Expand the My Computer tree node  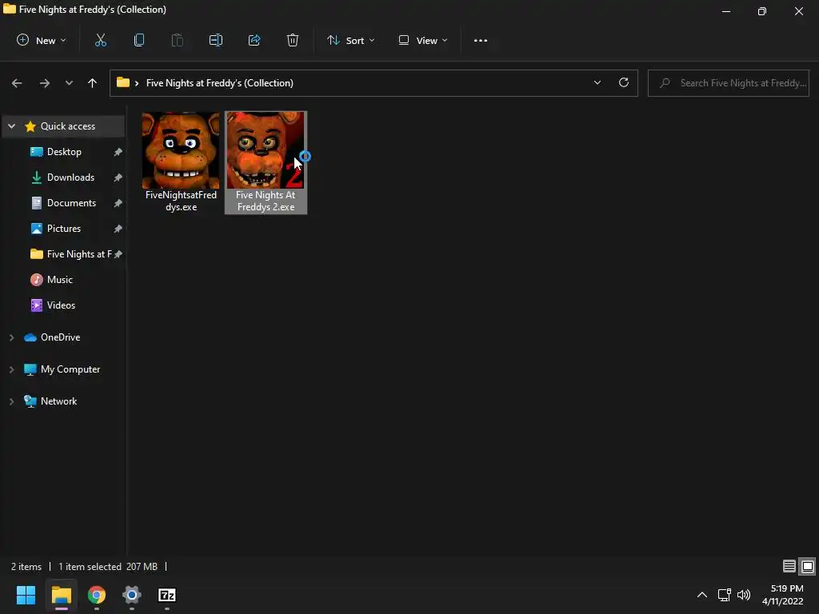[11, 369]
